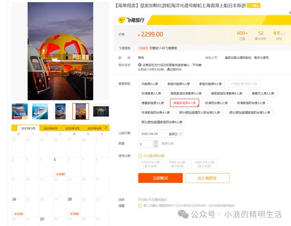Screen dimensions: 291x226
Task: Click the large dome deck main product image
Action: point(61,51)
